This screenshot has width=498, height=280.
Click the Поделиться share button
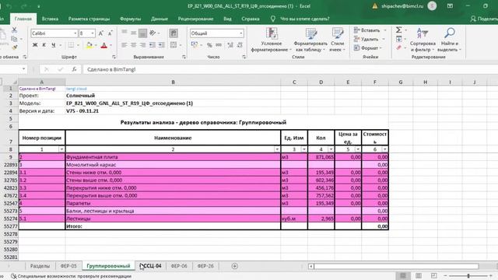tap(484, 19)
